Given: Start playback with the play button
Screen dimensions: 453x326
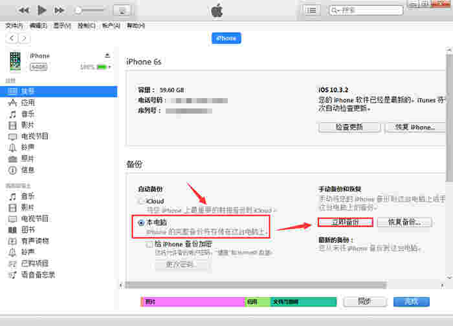Looking at the screenshot, I should tap(42, 11).
